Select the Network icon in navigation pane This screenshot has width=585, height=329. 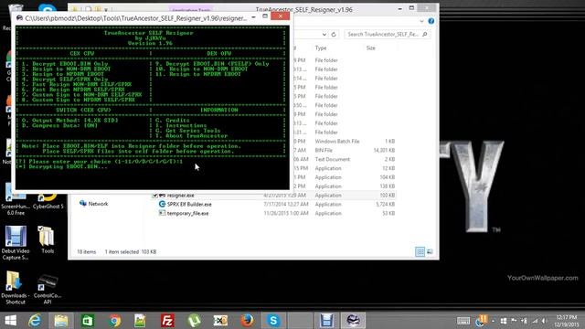83,203
